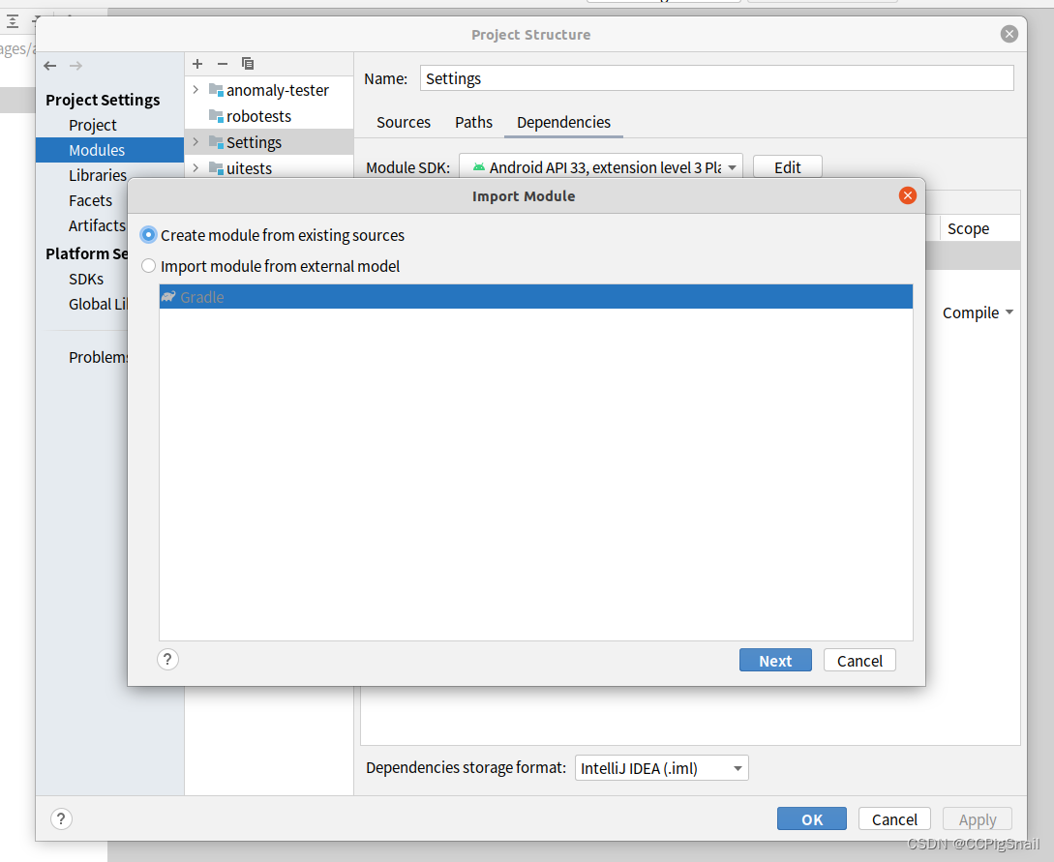Click the Gradle elephant icon
Screen dimensions: 1054x862
click(168, 296)
